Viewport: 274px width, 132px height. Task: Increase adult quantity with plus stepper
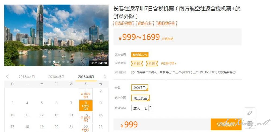click(x=150, y=107)
